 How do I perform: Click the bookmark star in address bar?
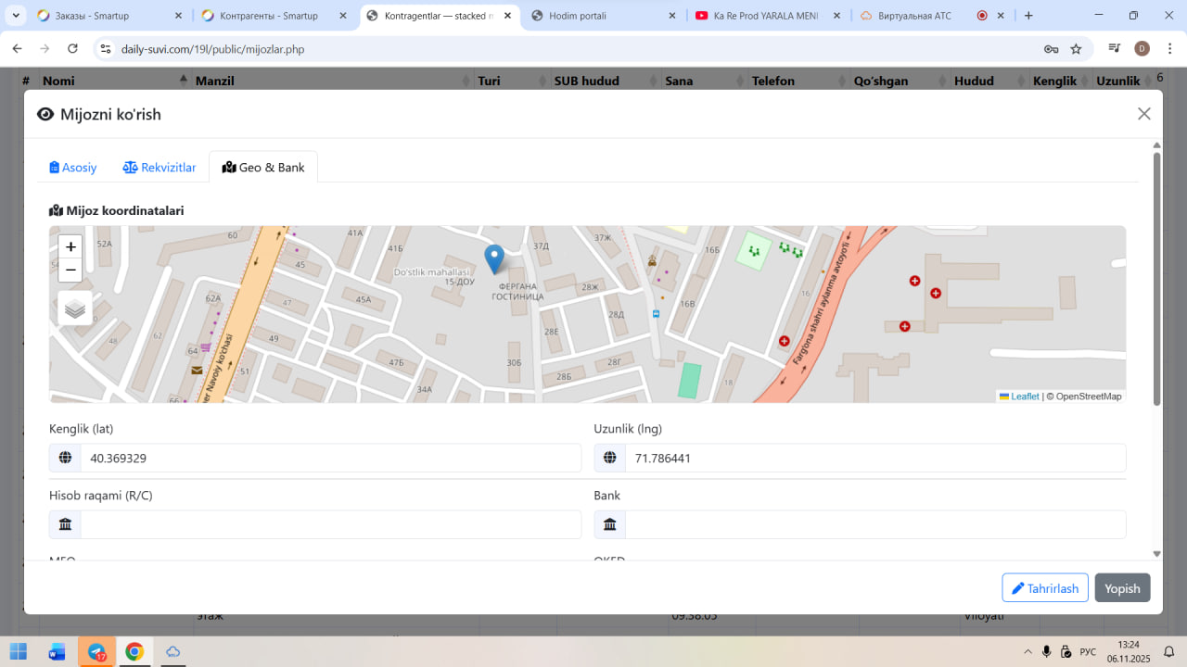[1076, 49]
